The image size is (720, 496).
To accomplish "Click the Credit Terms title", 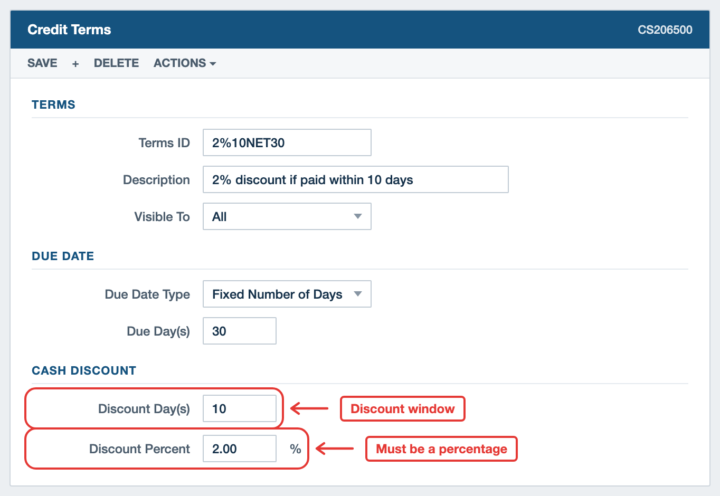I will [69, 30].
